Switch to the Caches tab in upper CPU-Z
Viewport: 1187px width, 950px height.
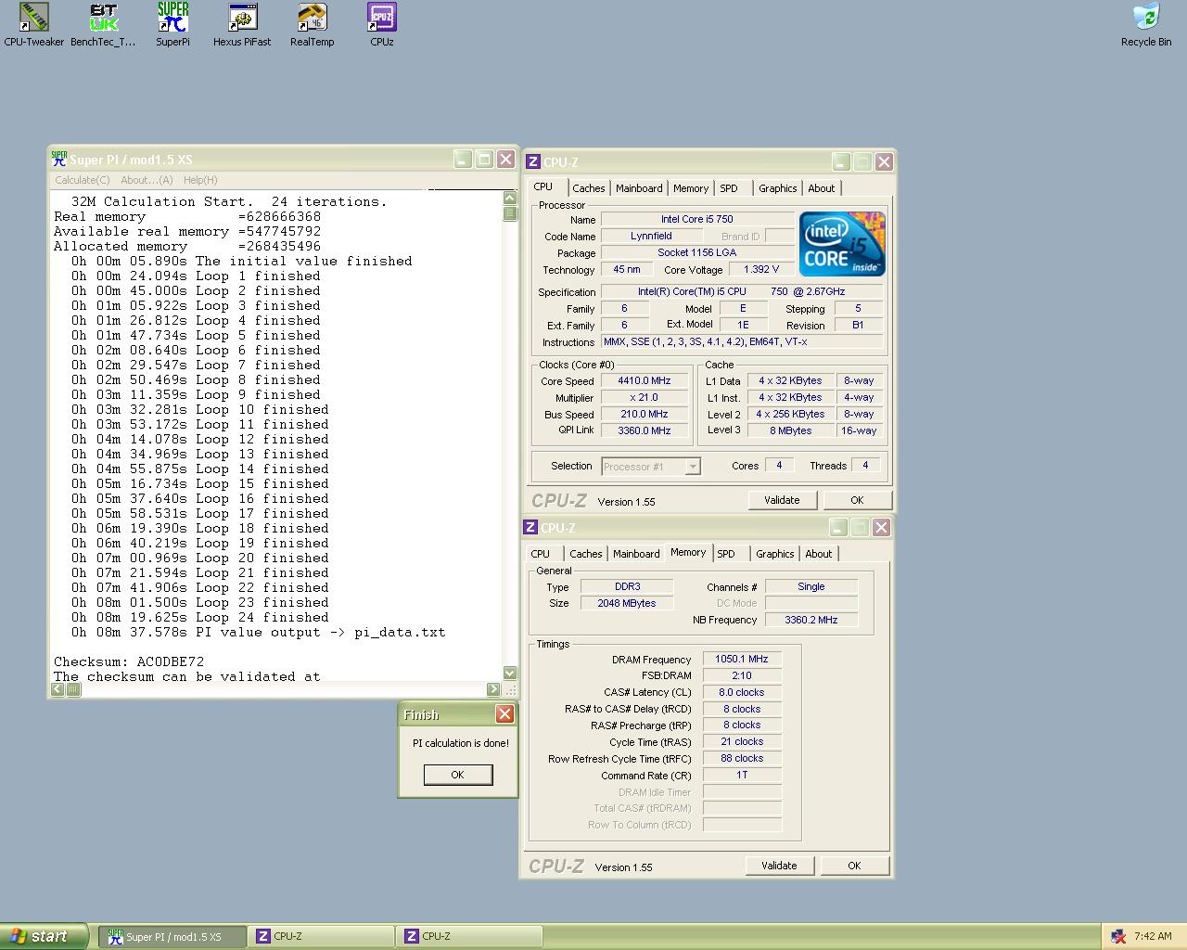(588, 188)
